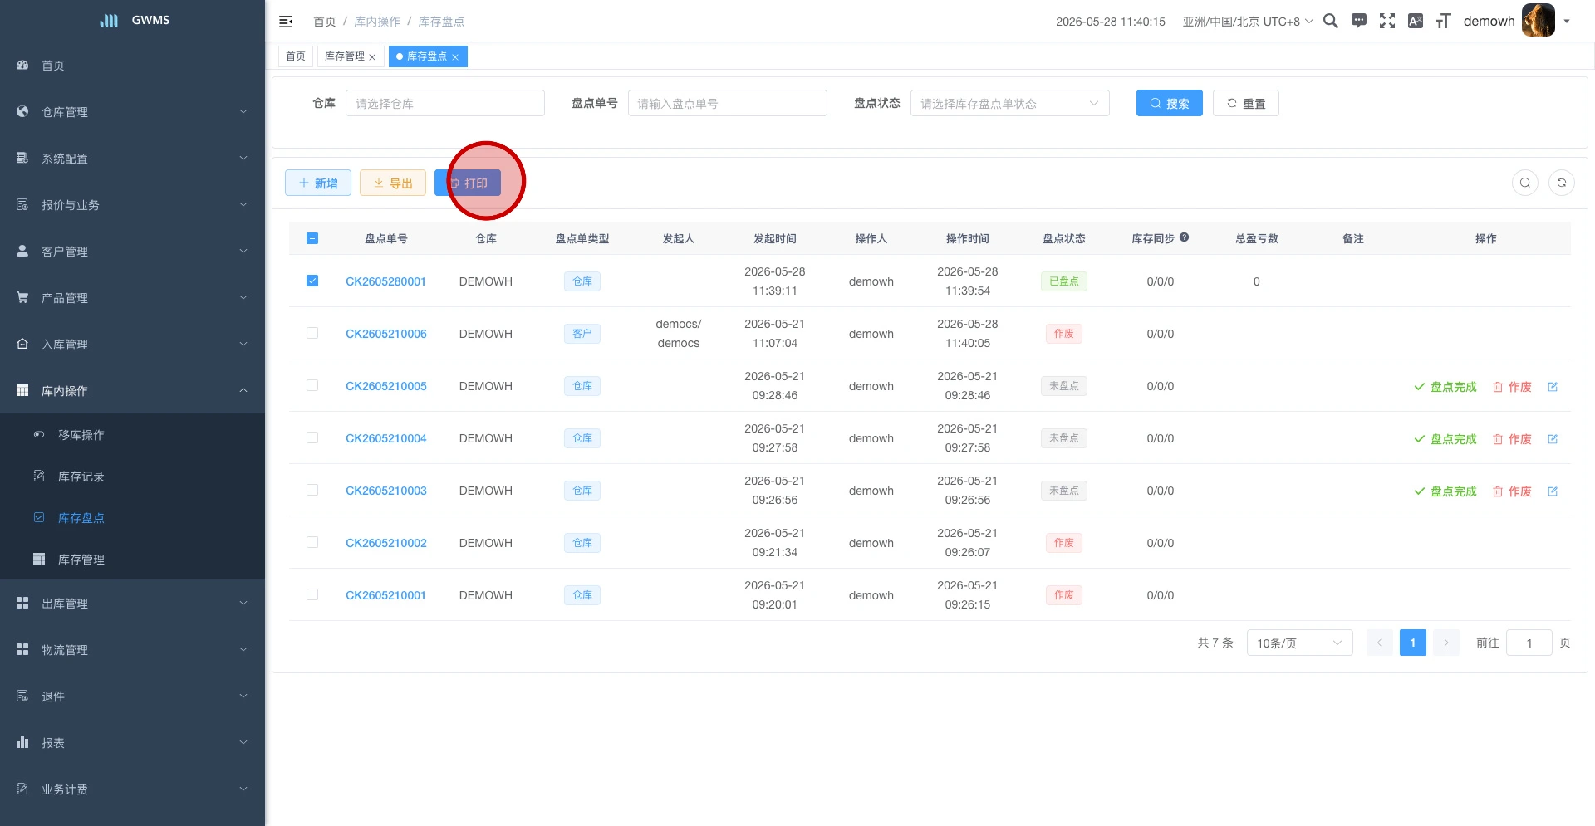Open detail icon for row CK2605210003
Viewport: 1595px width, 826px height.
pyautogui.click(x=1553, y=491)
